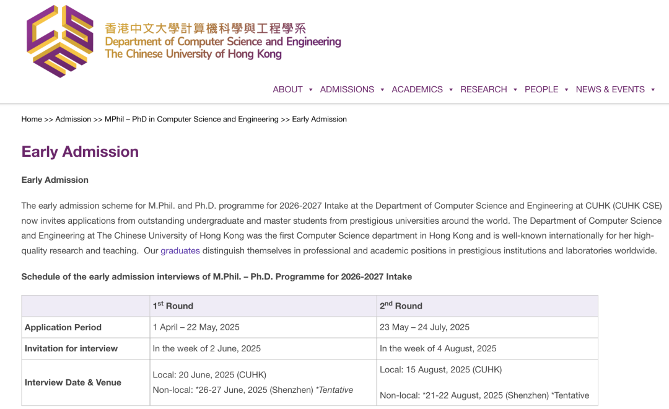Click The Chinese University of Hong Kong header text
The height and width of the screenshot is (409, 669).
(193, 54)
